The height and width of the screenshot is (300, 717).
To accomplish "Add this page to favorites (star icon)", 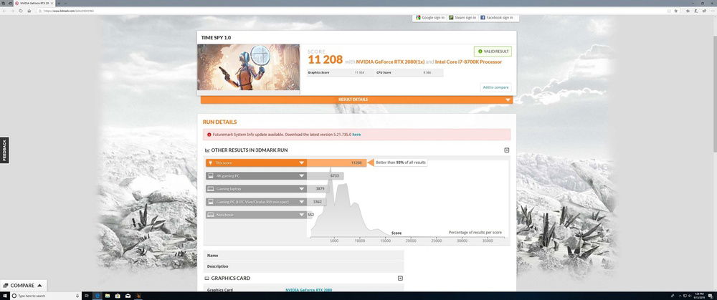I will (675, 11).
